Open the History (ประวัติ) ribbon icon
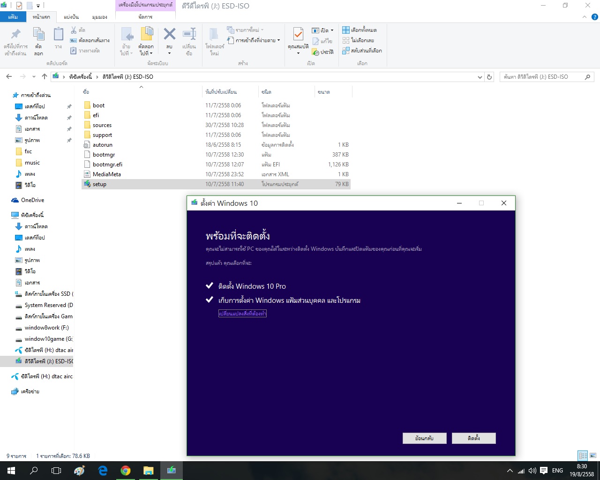Viewport: 600px width, 480px height. (323, 52)
